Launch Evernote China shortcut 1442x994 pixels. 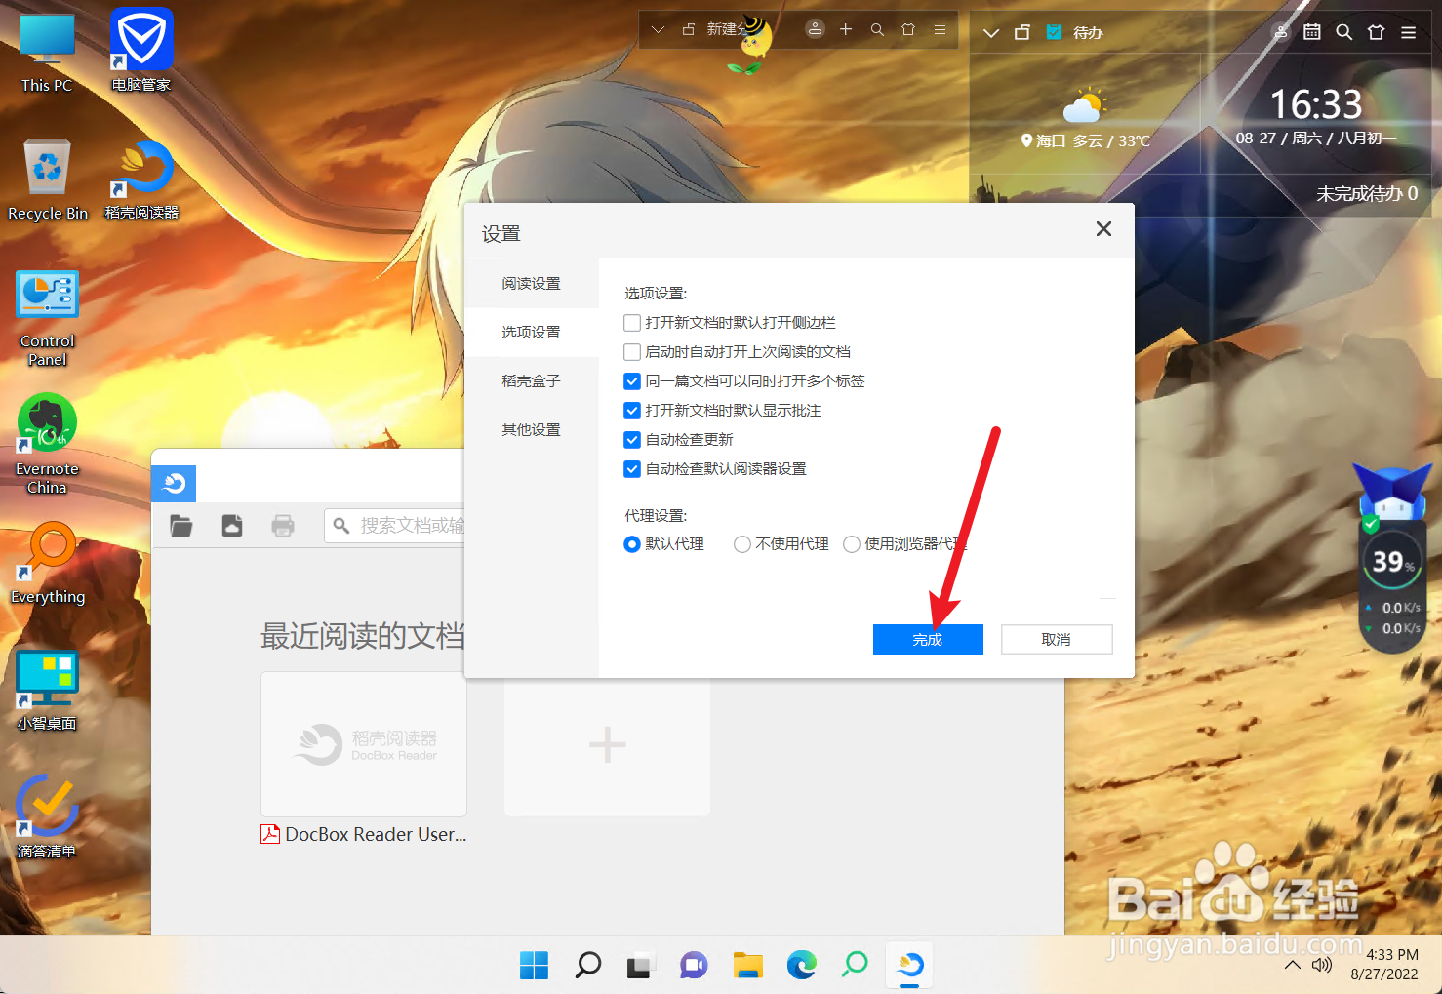click(47, 444)
